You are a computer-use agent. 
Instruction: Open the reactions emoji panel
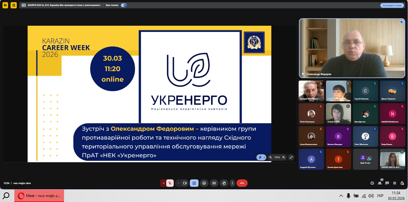pos(204,183)
